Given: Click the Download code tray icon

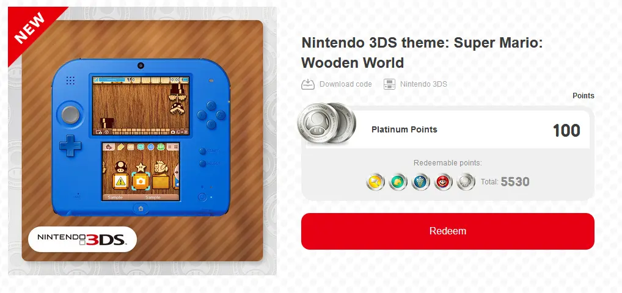Looking at the screenshot, I should point(308,84).
